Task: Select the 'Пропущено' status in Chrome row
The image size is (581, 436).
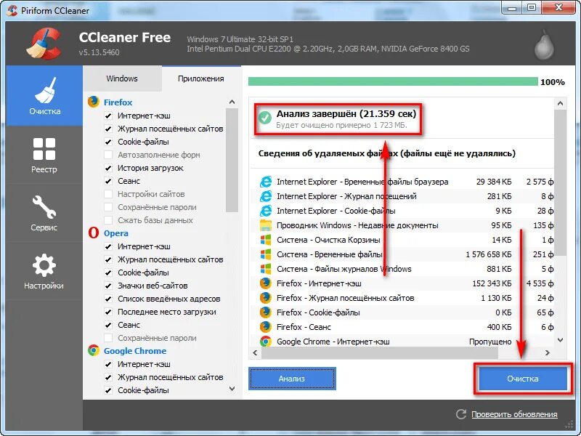Action: pos(490,342)
